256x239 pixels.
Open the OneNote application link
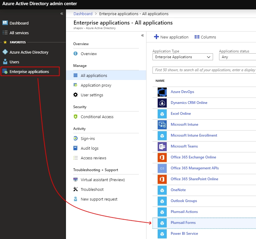pos(178,190)
